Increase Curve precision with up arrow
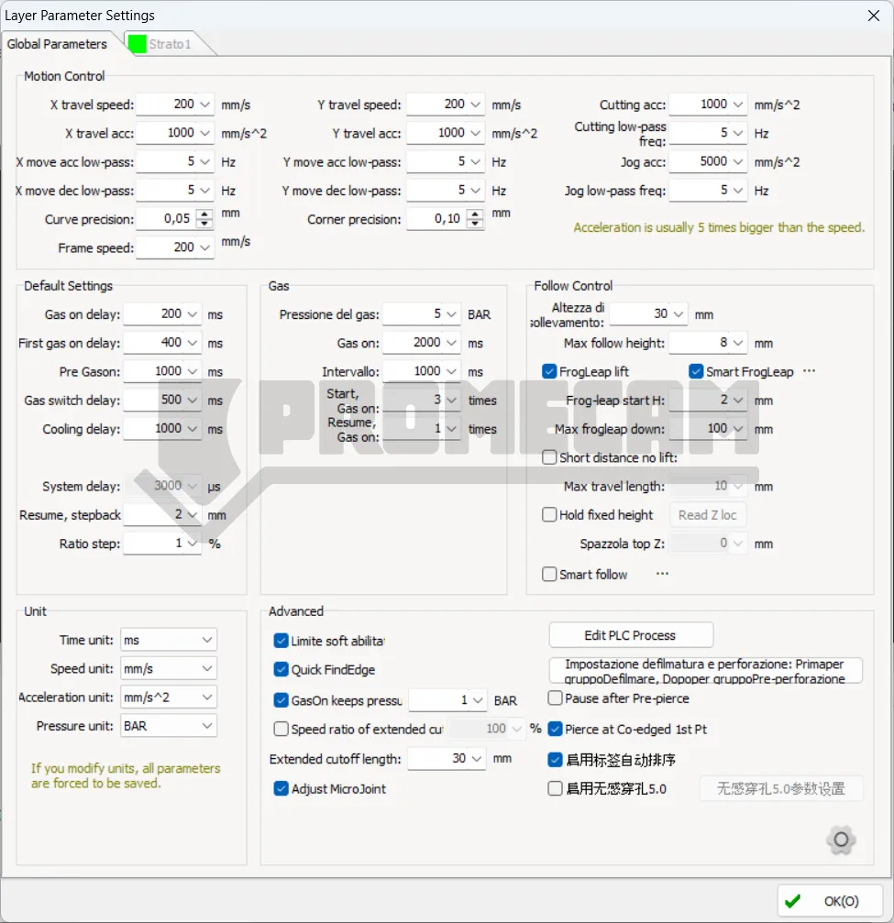This screenshot has width=894, height=923. pyautogui.click(x=204, y=214)
